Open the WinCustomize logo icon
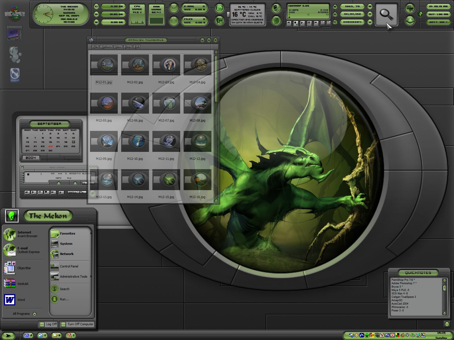 14,14
